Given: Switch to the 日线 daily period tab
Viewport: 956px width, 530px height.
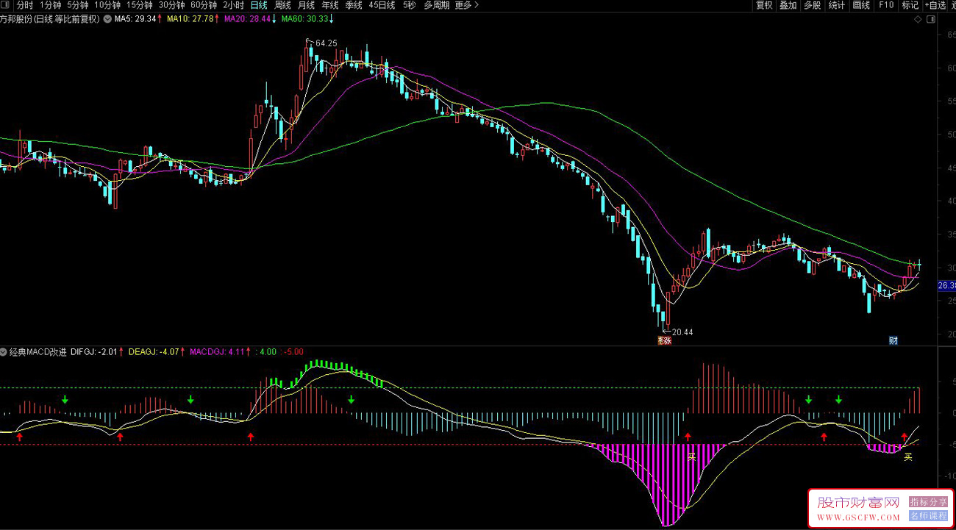Looking at the screenshot, I should 259,5.
